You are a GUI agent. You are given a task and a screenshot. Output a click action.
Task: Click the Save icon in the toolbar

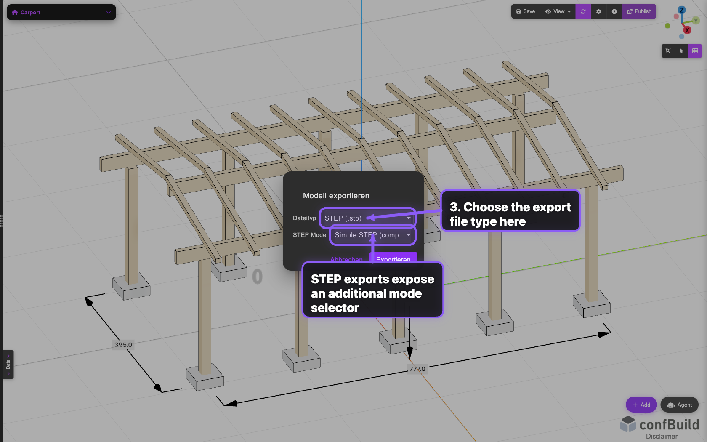pos(525,11)
